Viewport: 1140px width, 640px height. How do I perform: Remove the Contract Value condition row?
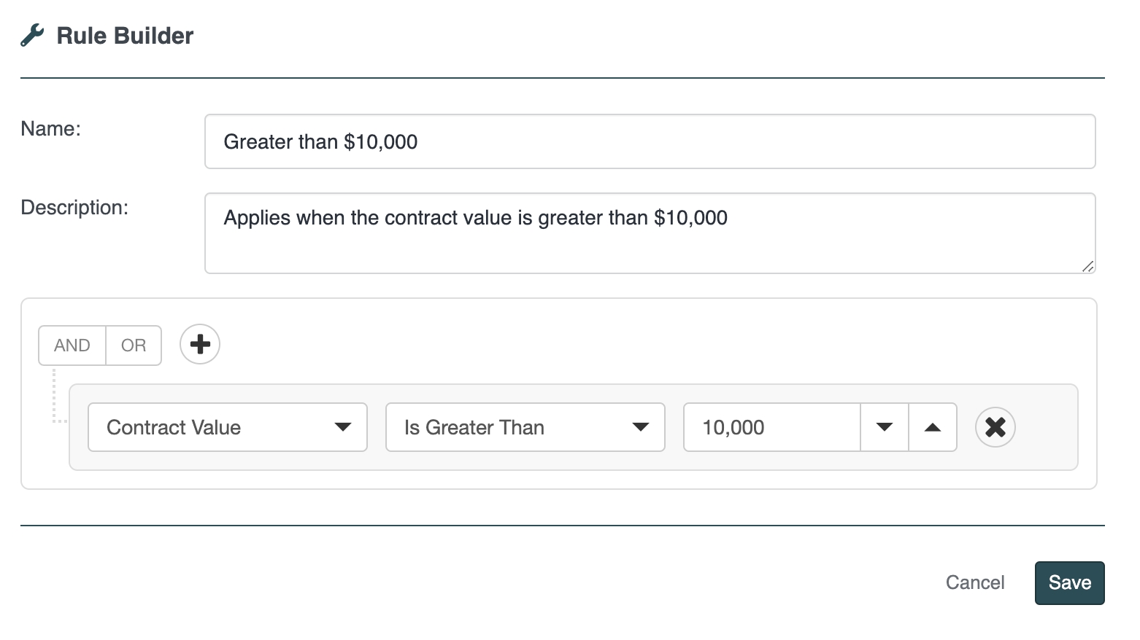pyautogui.click(x=995, y=427)
